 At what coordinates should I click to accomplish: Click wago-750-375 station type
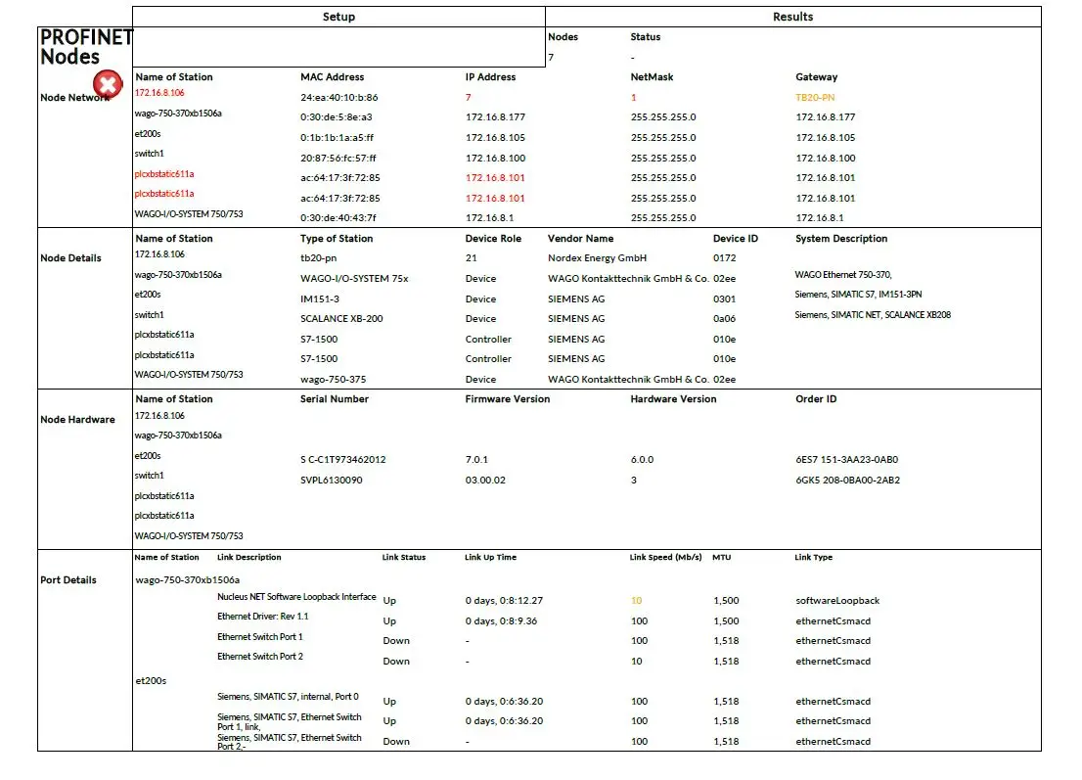pyautogui.click(x=334, y=380)
